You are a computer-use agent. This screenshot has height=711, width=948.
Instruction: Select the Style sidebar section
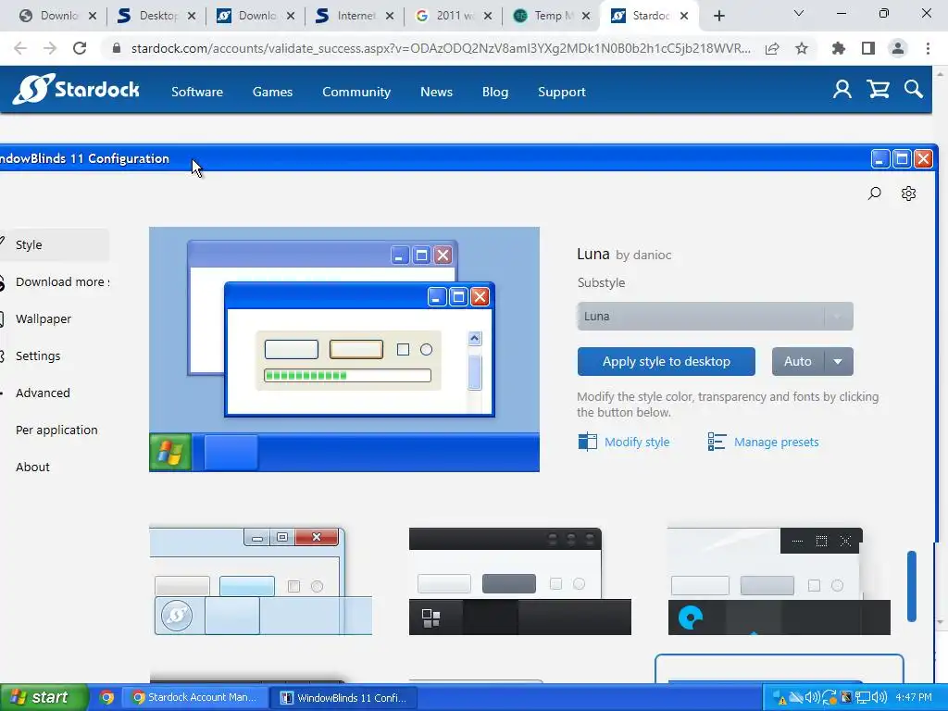[55, 244]
